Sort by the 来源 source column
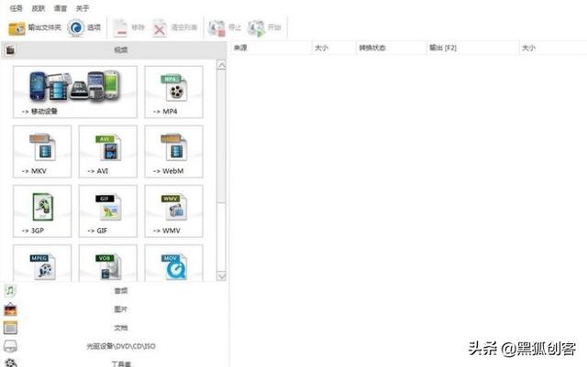Screen dimensions: 587x367 click(x=270, y=48)
